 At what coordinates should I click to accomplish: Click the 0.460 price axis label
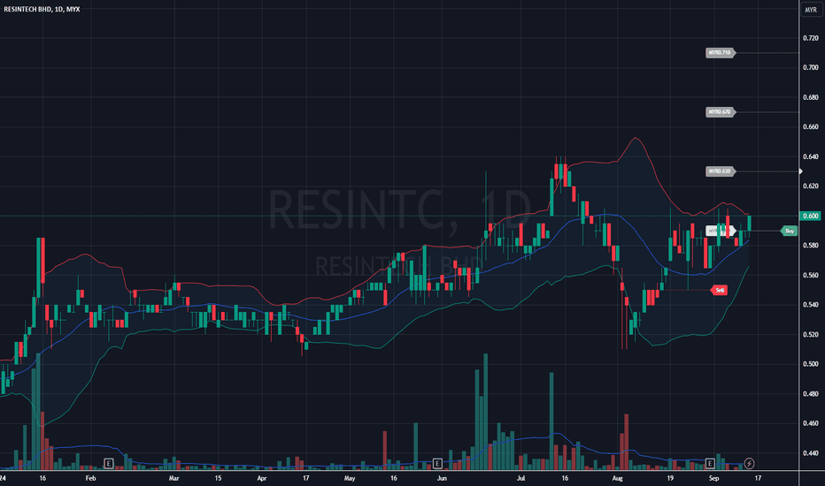[810, 423]
